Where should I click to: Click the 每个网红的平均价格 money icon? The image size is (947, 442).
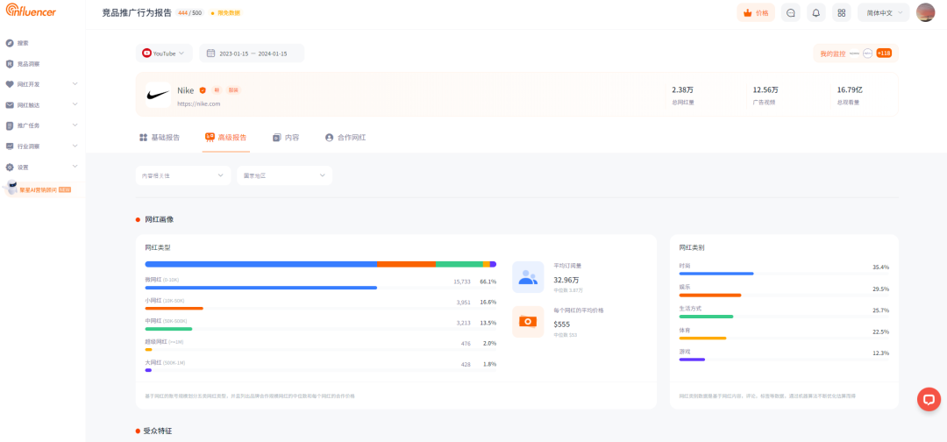(528, 321)
